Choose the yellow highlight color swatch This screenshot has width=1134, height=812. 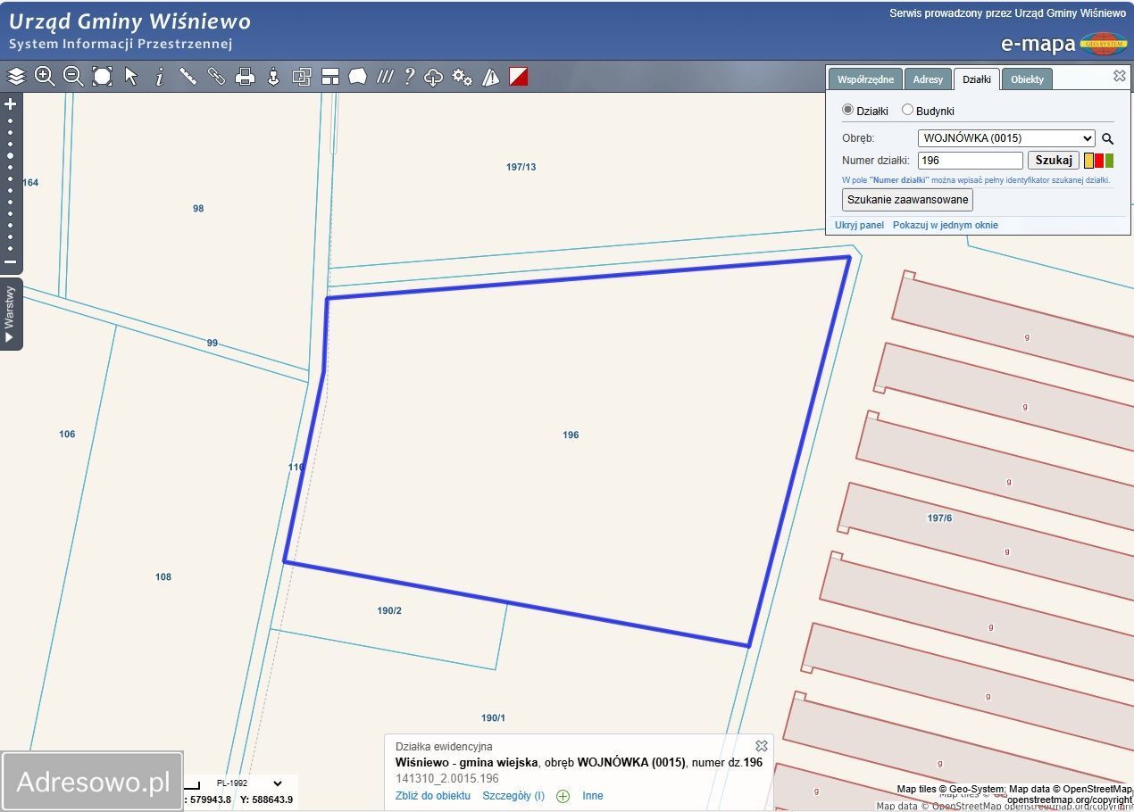tap(1088, 161)
